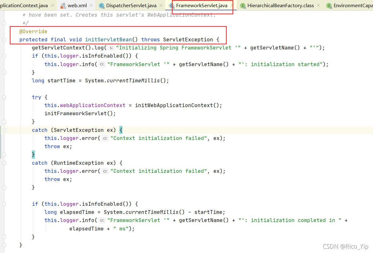Click the 'o:' hint before 'initialization started' string

(102, 65)
